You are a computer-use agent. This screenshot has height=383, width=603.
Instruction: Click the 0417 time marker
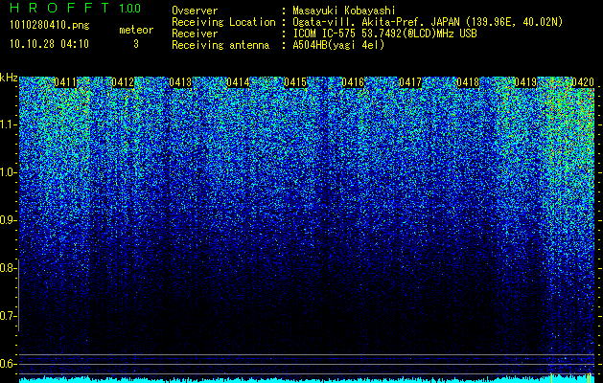coord(410,82)
